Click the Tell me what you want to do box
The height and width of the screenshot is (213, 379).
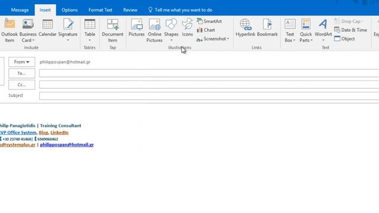[180, 10]
